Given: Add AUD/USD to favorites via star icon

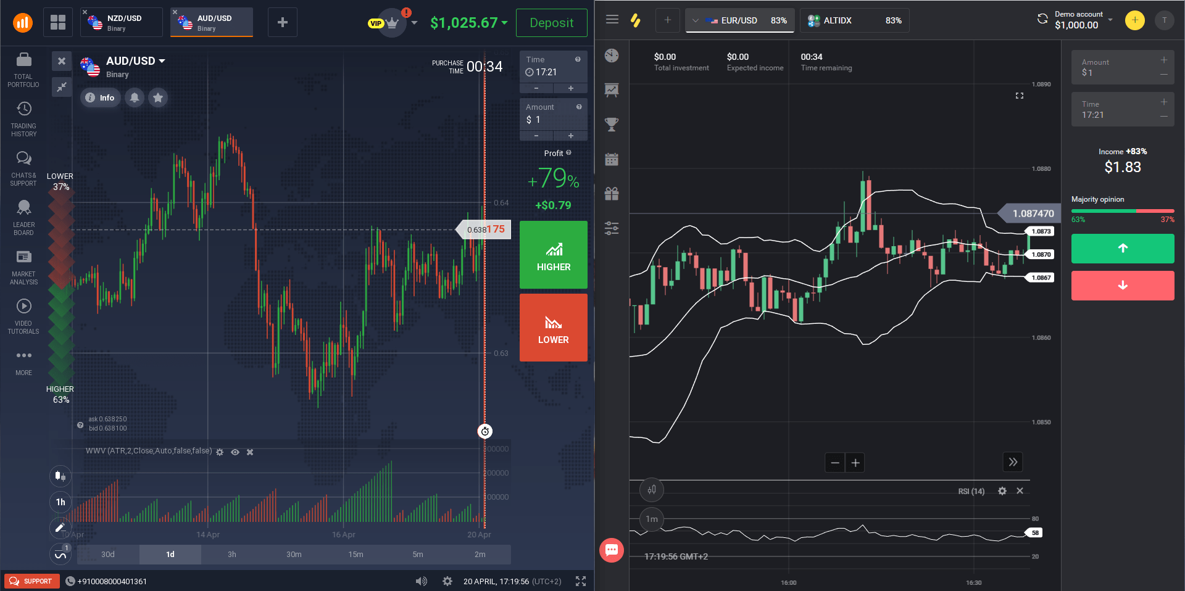Looking at the screenshot, I should point(158,97).
